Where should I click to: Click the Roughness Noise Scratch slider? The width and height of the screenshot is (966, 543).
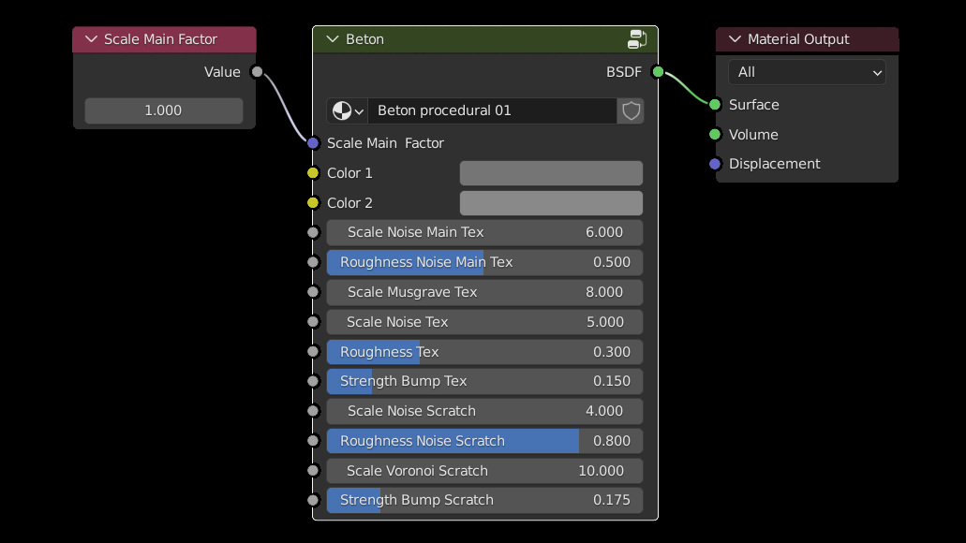(484, 441)
